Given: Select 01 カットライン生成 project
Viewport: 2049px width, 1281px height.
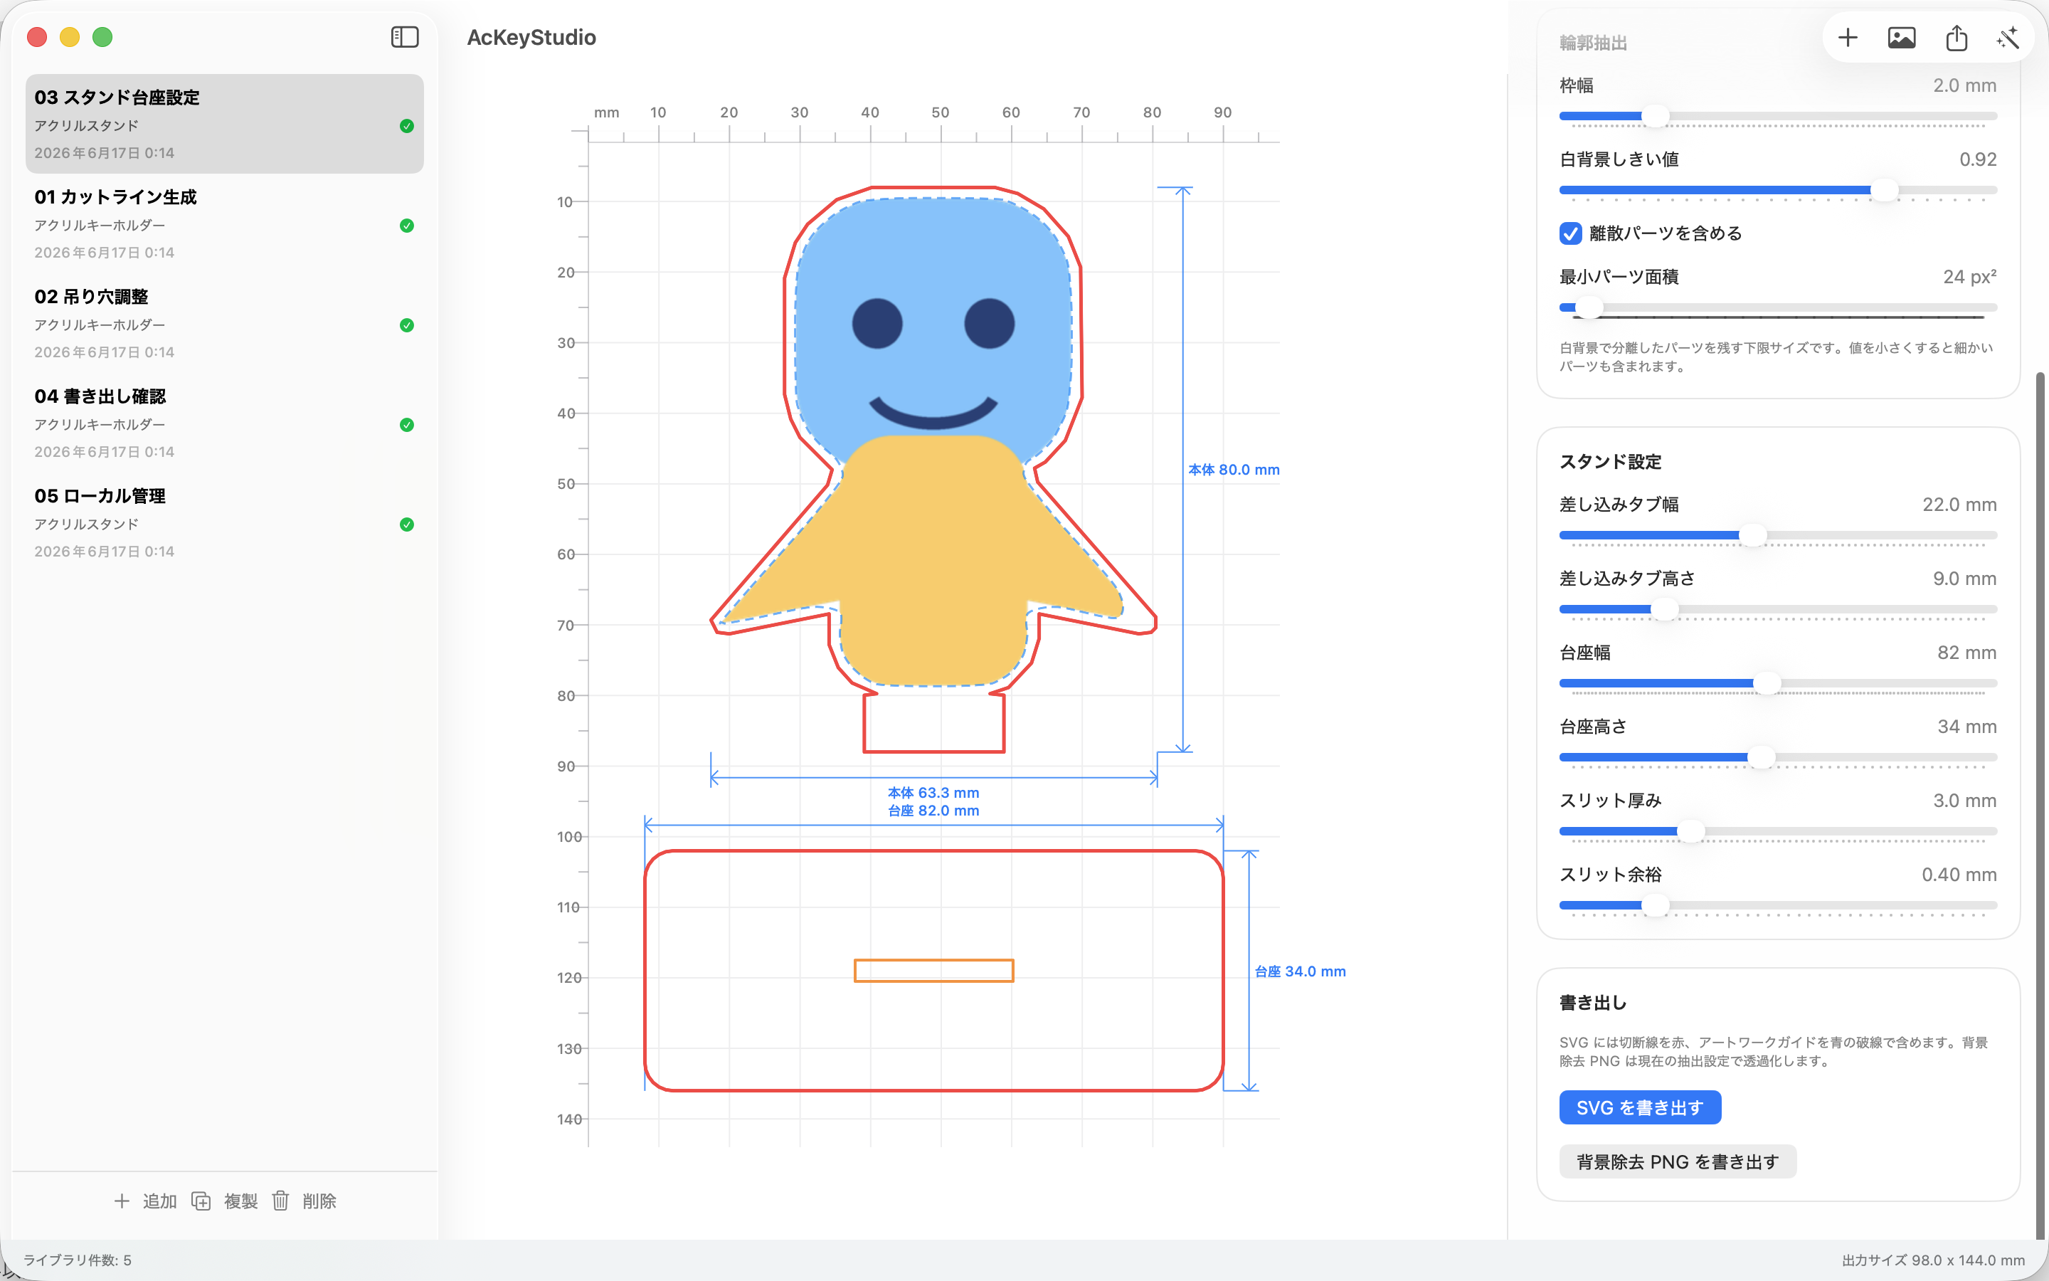Looking at the screenshot, I should coord(224,223).
